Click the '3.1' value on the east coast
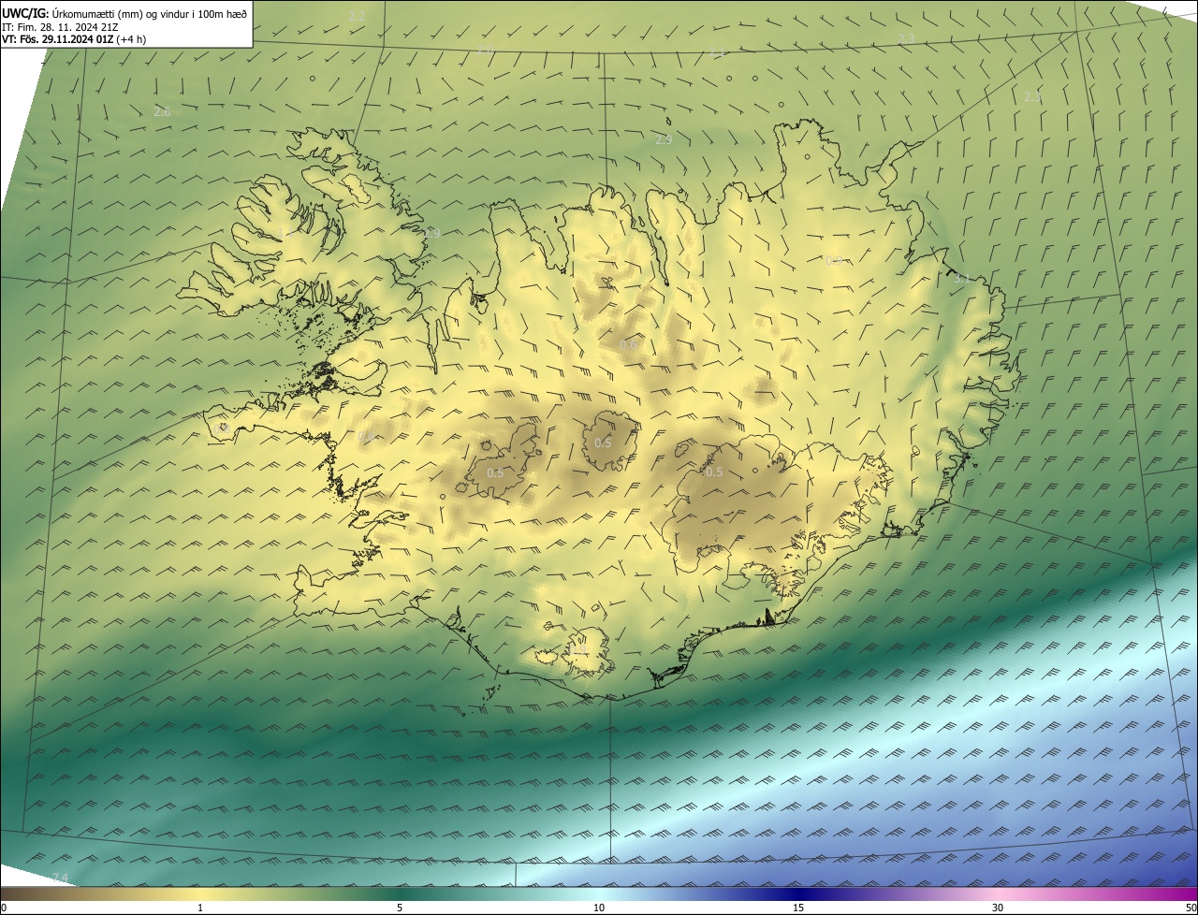1198x915 pixels. click(963, 278)
